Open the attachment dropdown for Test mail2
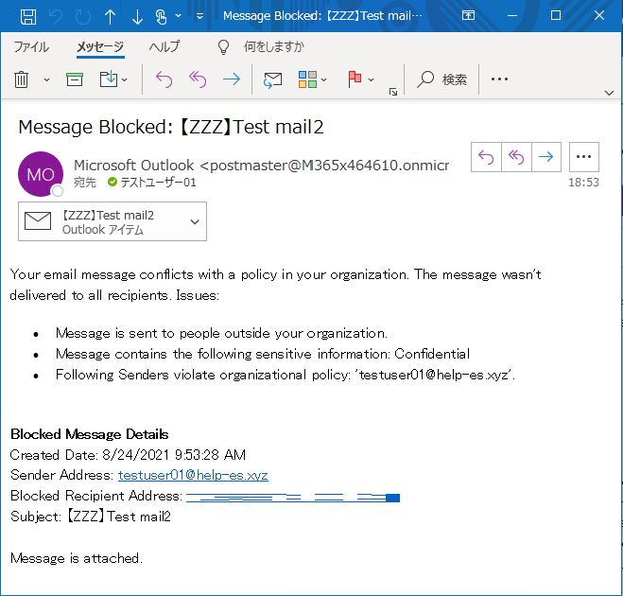The image size is (623, 596). click(195, 221)
